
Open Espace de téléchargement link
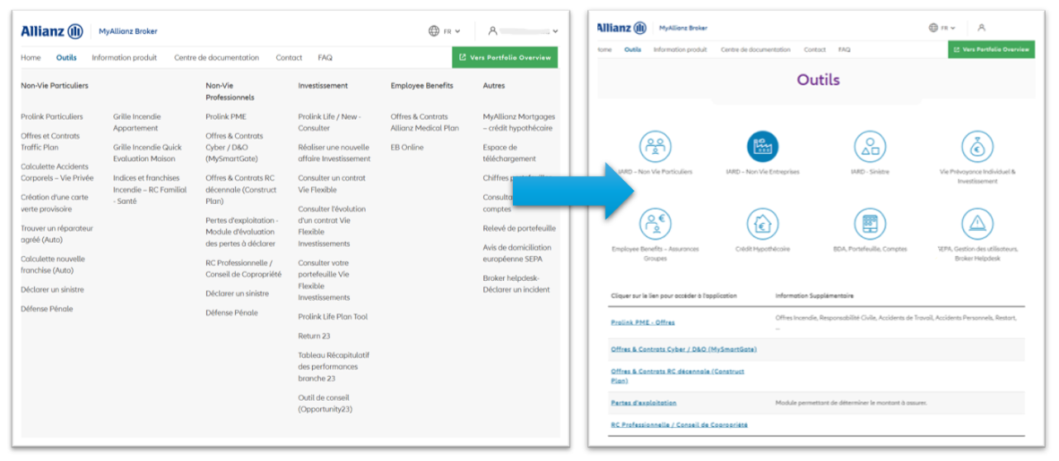point(510,153)
